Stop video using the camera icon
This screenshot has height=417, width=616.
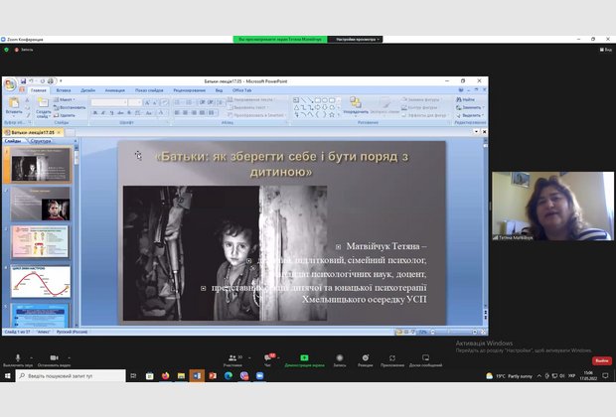pyautogui.click(x=54, y=357)
